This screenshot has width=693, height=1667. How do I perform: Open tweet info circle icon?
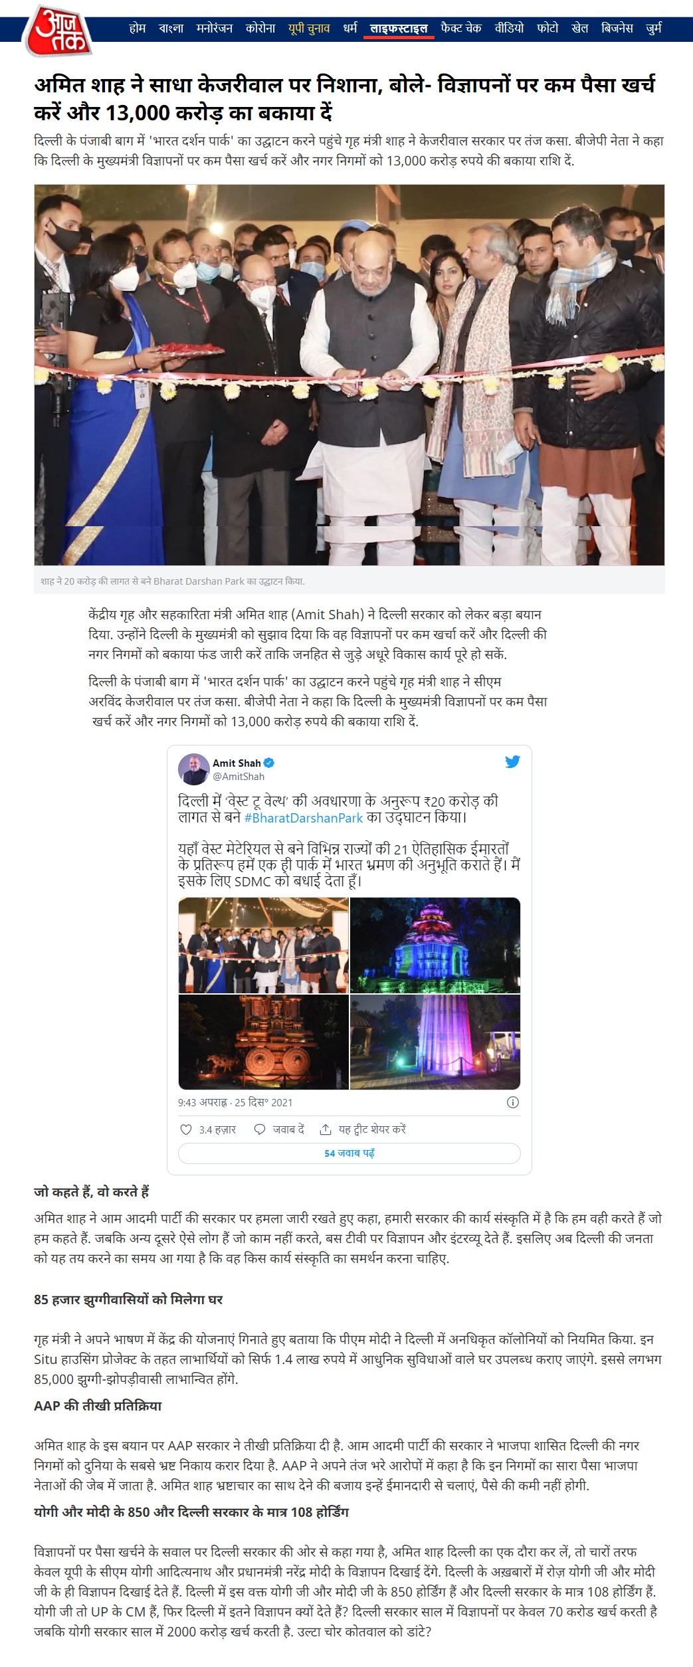click(513, 1102)
